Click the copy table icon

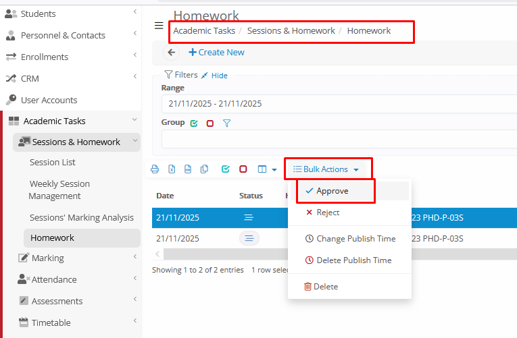pyautogui.click(x=204, y=169)
